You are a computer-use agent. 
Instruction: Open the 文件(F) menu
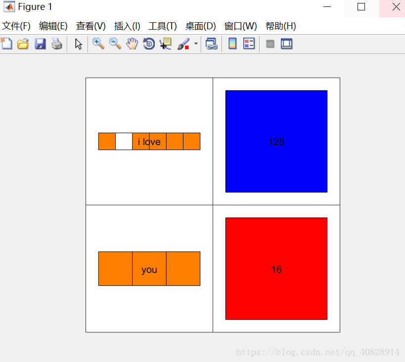(16, 26)
